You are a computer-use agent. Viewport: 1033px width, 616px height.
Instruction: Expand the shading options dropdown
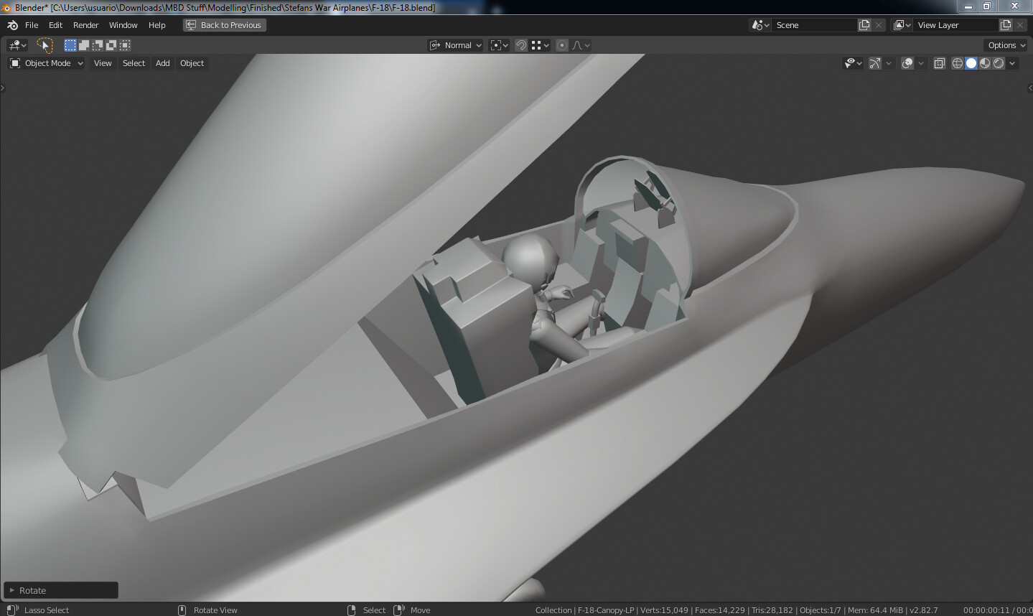click(1012, 63)
